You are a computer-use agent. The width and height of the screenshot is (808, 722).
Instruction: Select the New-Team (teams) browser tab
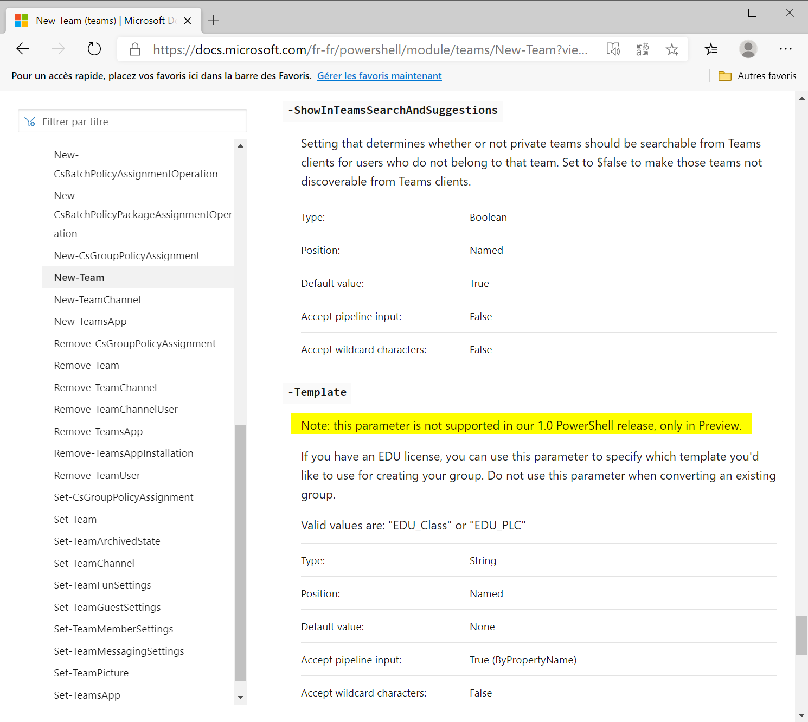(x=103, y=21)
